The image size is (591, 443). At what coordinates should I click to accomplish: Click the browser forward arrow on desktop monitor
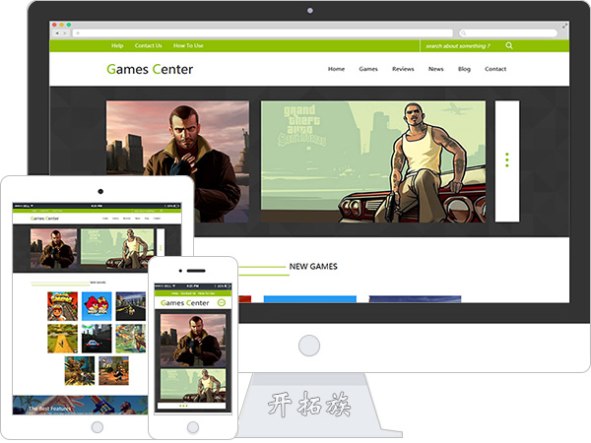[x=65, y=33]
